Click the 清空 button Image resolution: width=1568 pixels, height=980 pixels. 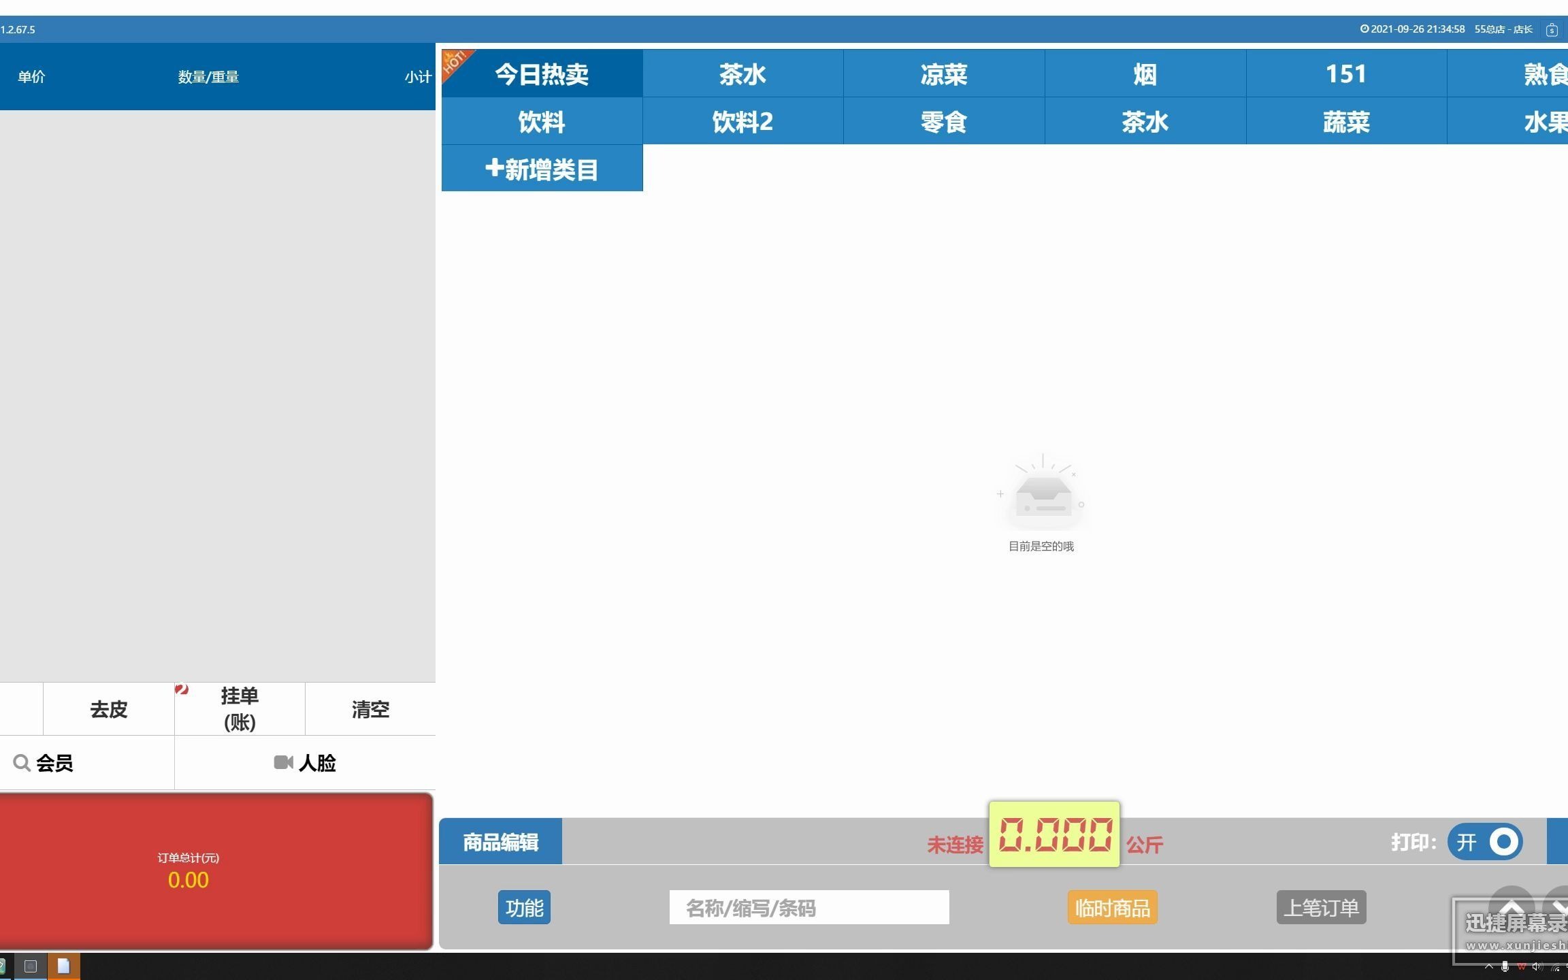coord(369,709)
